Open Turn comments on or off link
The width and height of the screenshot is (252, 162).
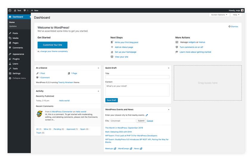[191, 47]
